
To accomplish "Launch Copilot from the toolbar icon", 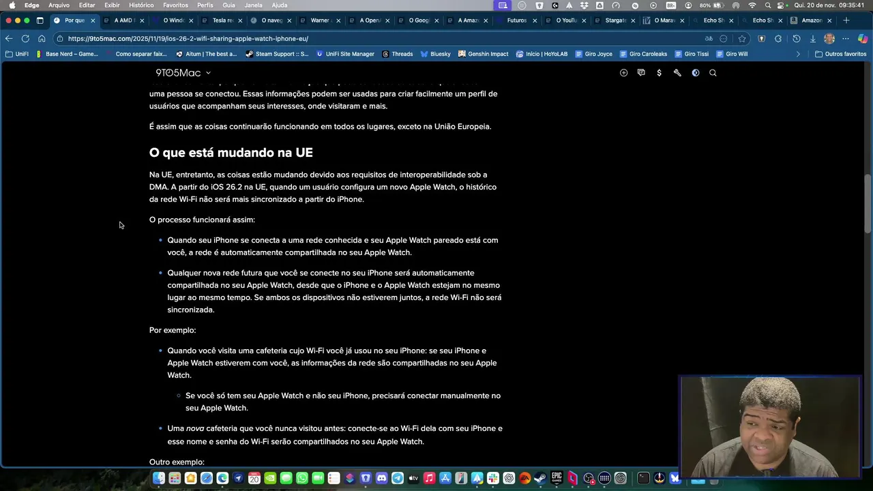I will tap(863, 39).
